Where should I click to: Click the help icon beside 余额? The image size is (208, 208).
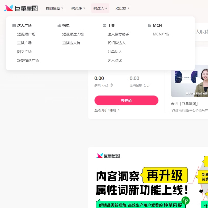click(111, 85)
